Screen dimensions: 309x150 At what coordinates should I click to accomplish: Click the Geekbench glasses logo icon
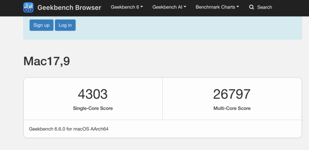(28, 7)
